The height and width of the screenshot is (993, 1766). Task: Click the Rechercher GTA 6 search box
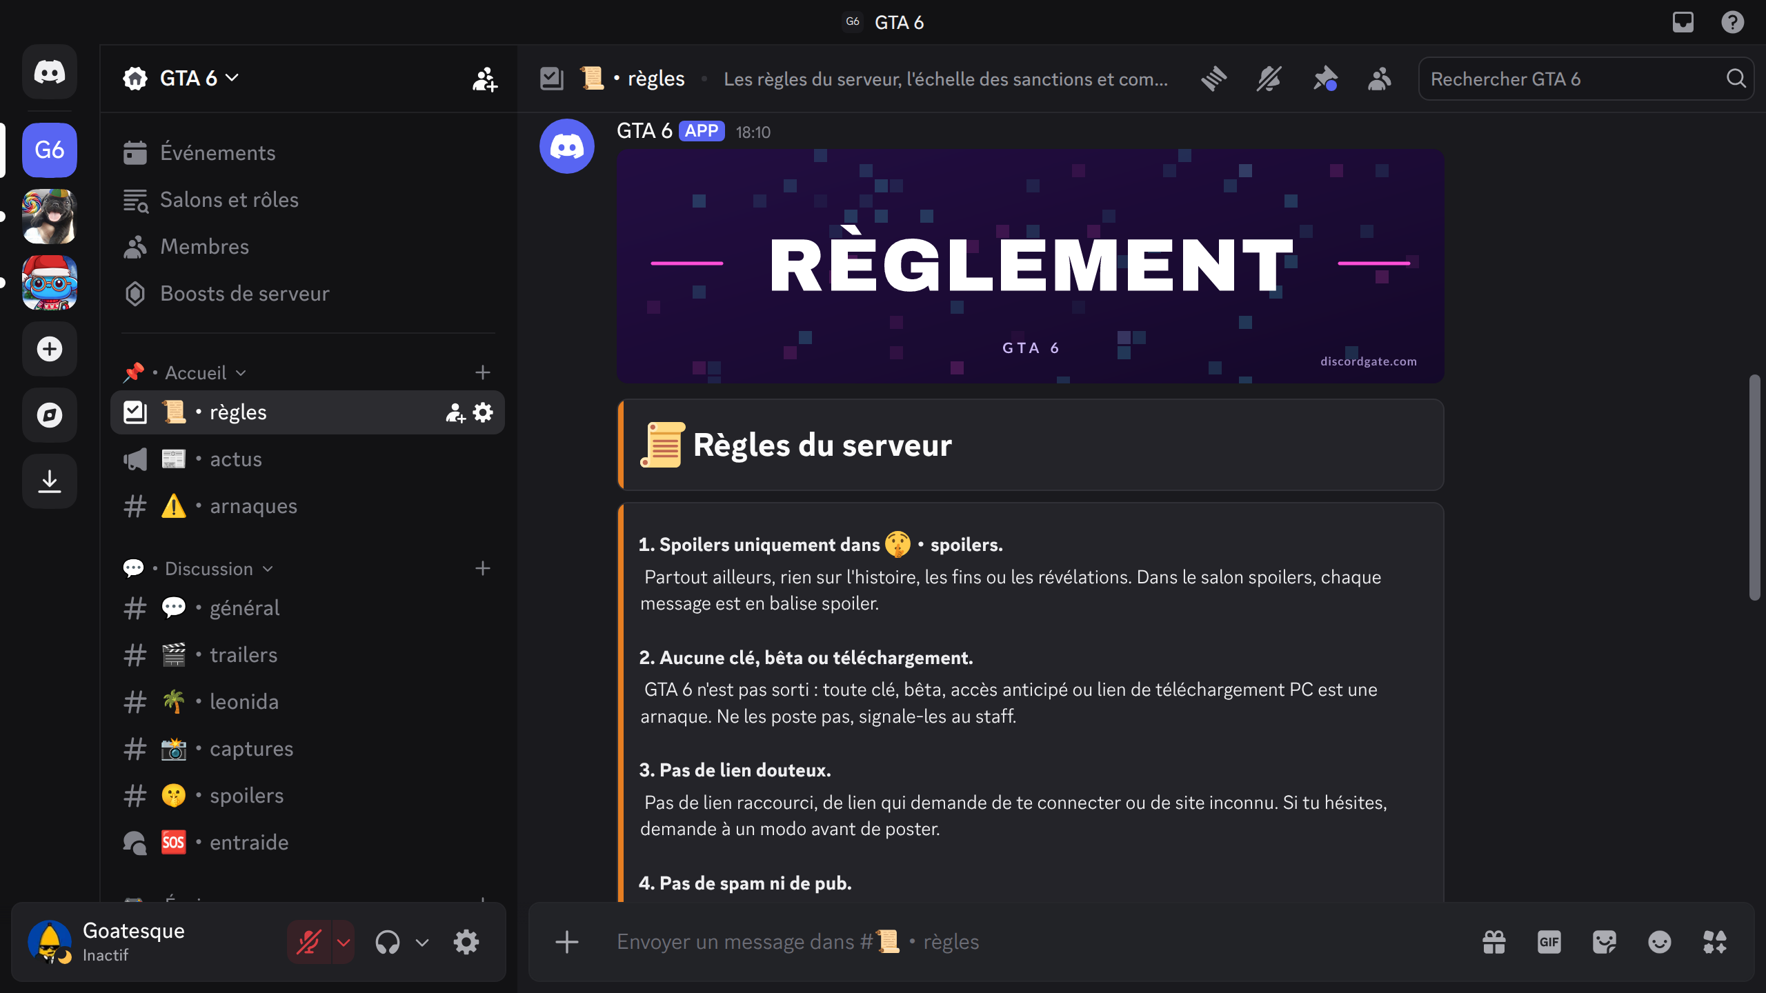(1585, 79)
